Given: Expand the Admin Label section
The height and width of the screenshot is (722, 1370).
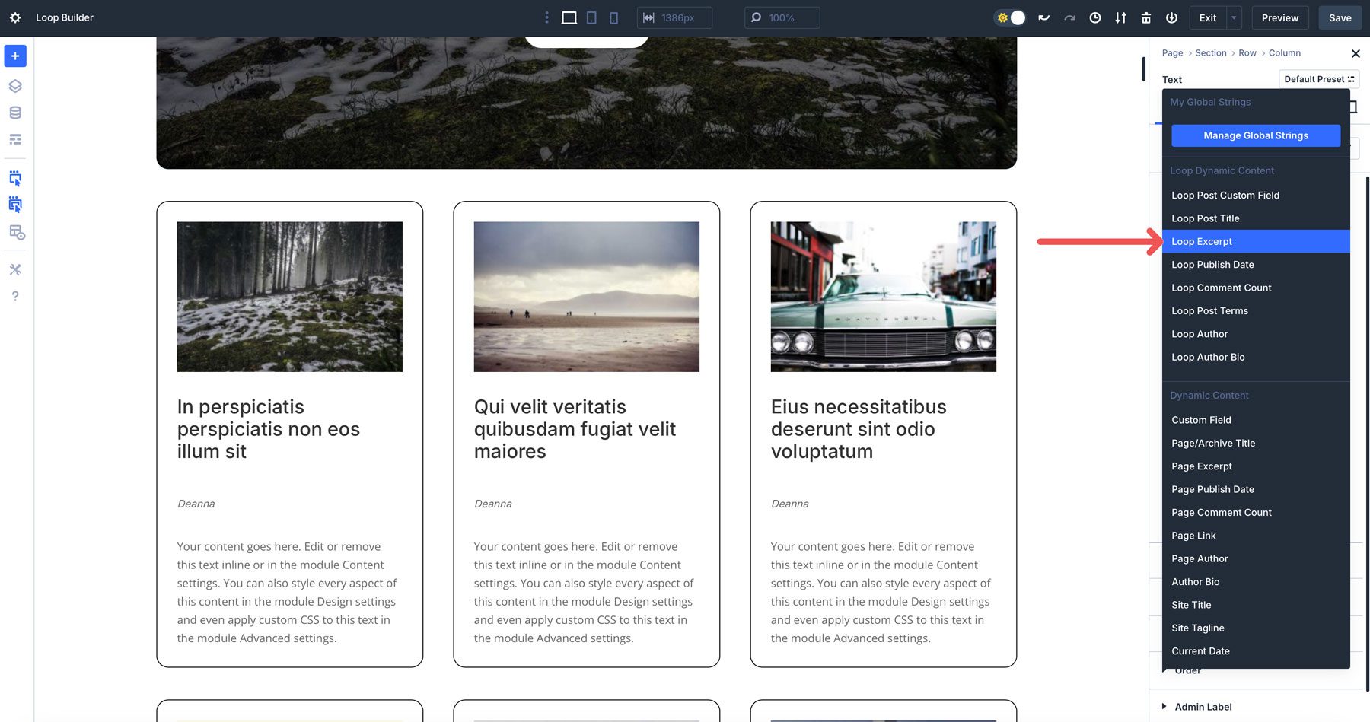Looking at the screenshot, I should (1203, 706).
